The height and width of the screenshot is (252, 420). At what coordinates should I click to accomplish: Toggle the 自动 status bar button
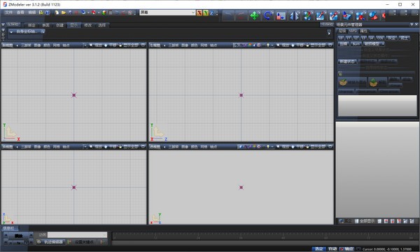(x=332, y=249)
